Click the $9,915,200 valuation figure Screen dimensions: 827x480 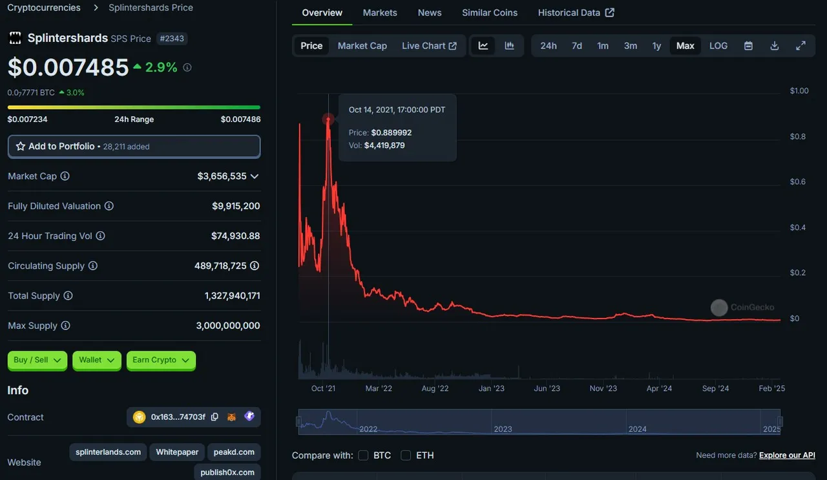pos(236,206)
